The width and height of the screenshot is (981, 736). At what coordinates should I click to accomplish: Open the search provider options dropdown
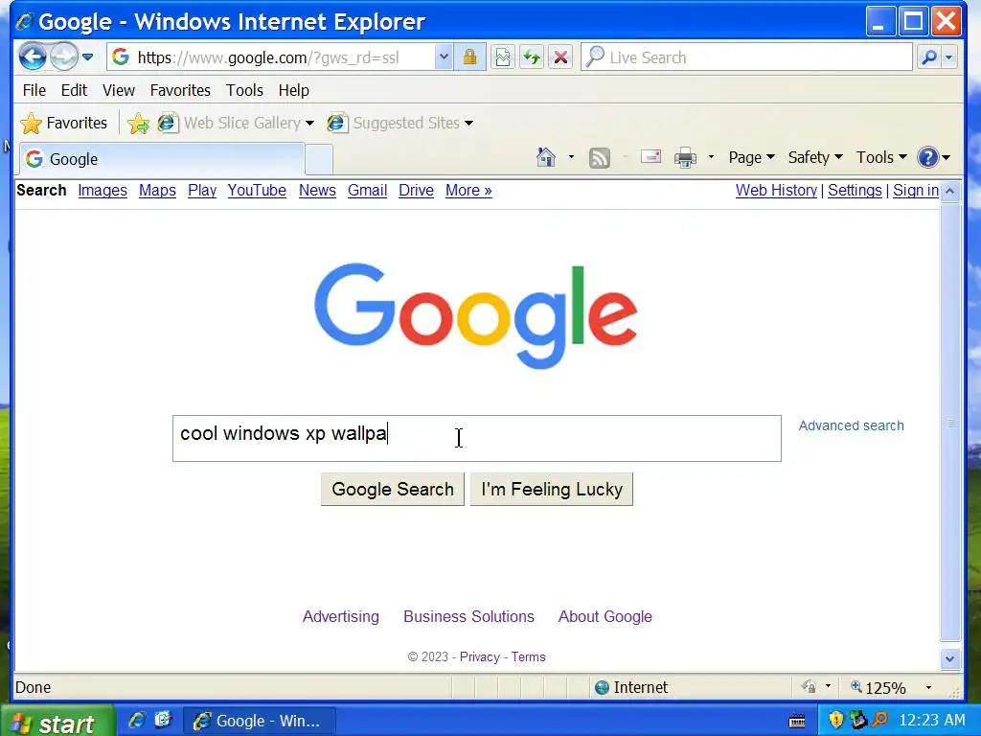pos(949,57)
